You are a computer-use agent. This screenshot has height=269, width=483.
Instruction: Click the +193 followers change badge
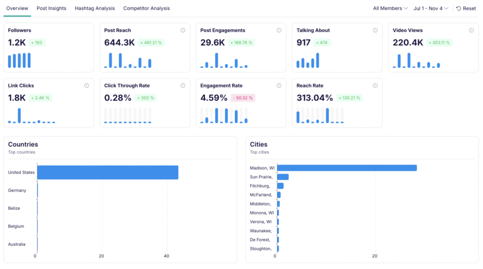point(37,43)
